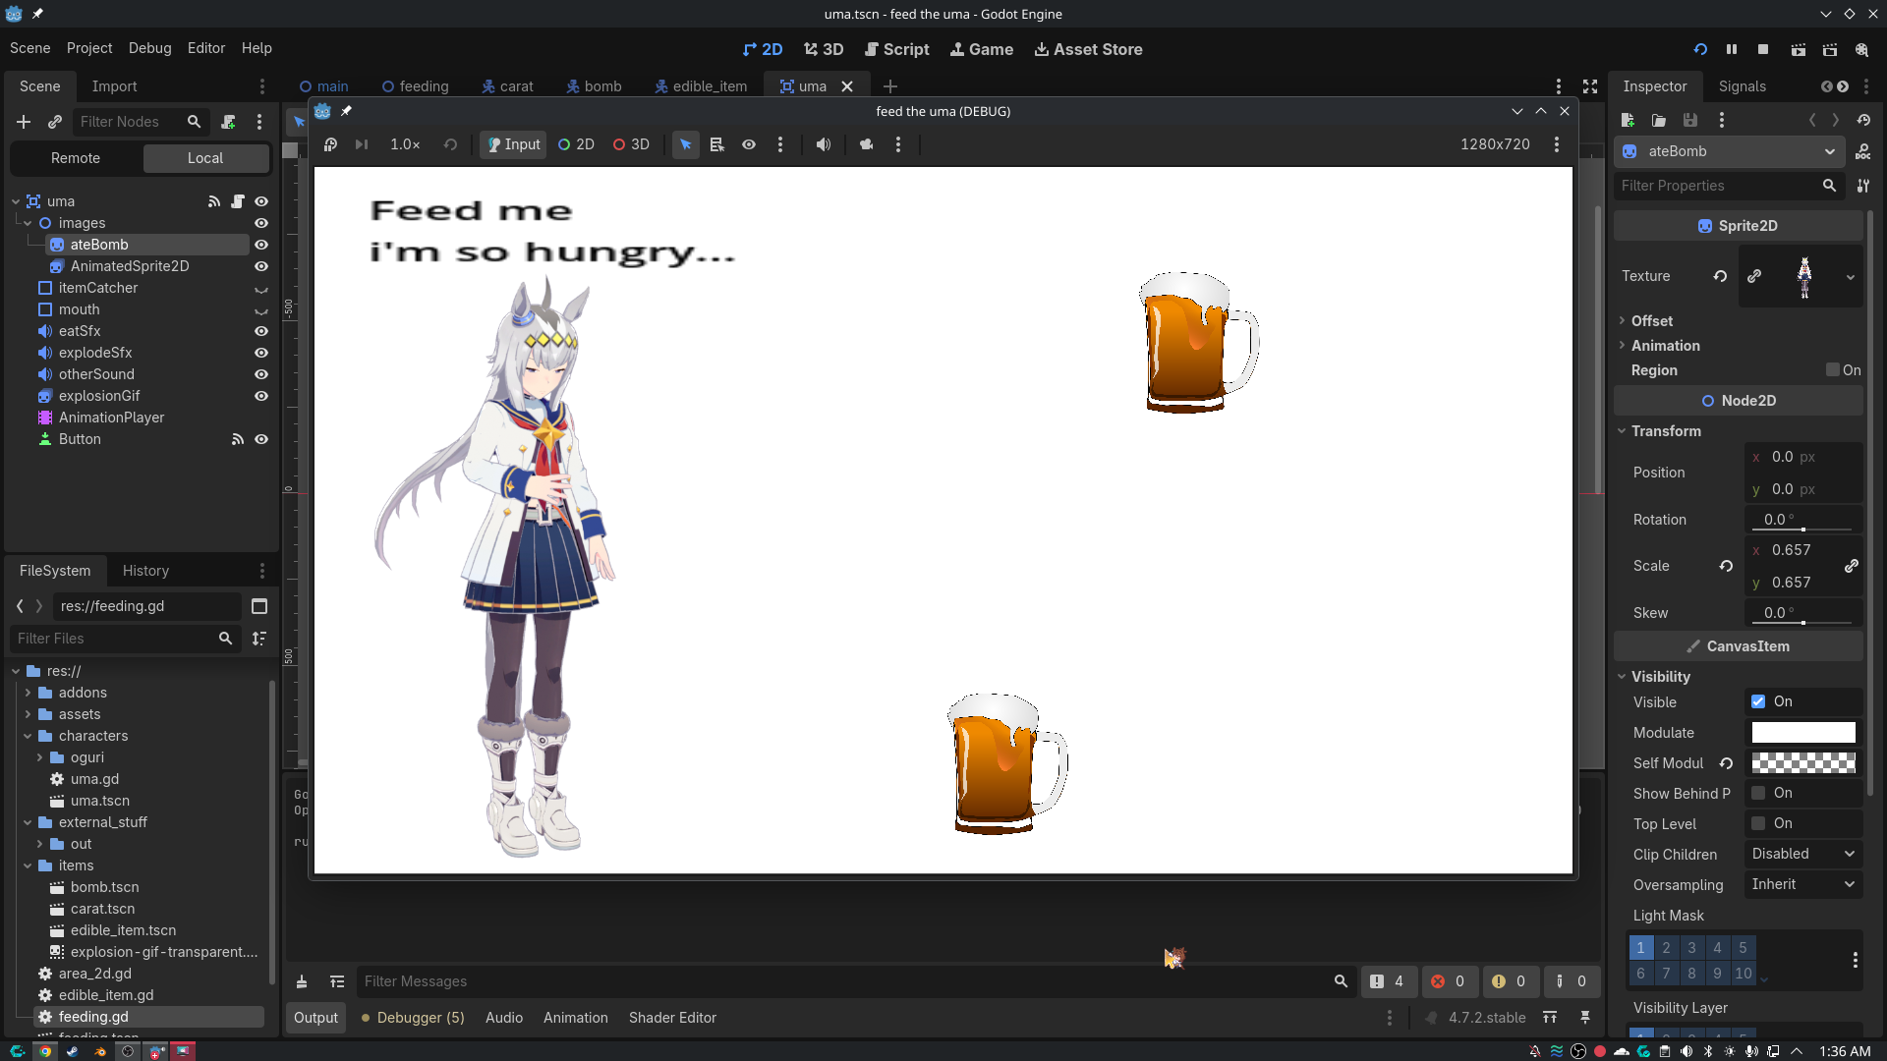Screen dimensions: 1887x1061
Task: Activate the select mode arrow tool
Action: 686,144
